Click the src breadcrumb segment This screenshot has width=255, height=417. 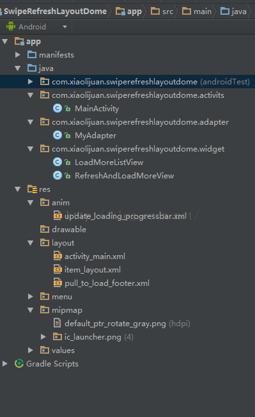click(162, 12)
